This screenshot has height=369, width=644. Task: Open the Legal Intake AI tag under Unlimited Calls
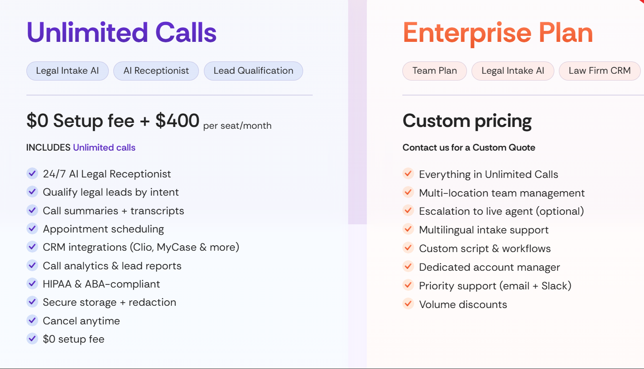pyautogui.click(x=67, y=71)
